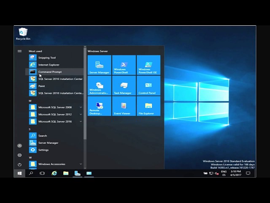The image size is (270, 203).
Task: Select the Recycle Bin desktop icon
Action: 23,34
